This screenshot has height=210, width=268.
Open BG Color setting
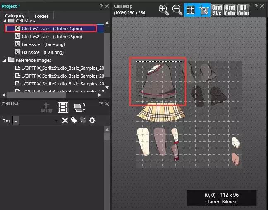[x=244, y=10]
